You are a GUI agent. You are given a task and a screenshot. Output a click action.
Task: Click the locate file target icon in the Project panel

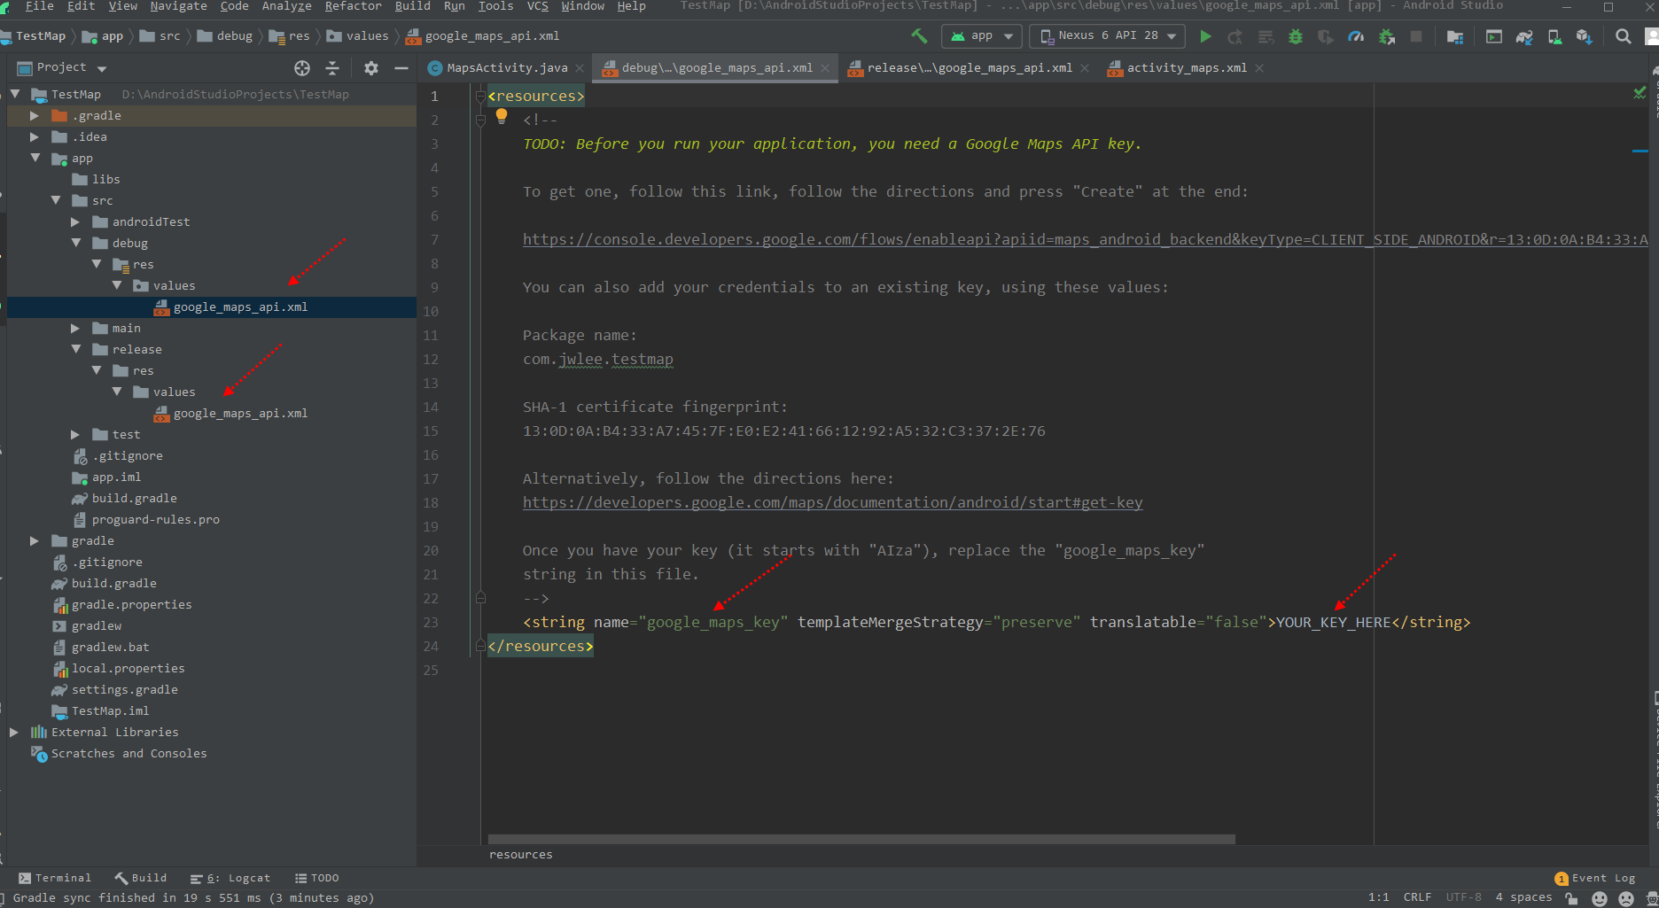(302, 68)
